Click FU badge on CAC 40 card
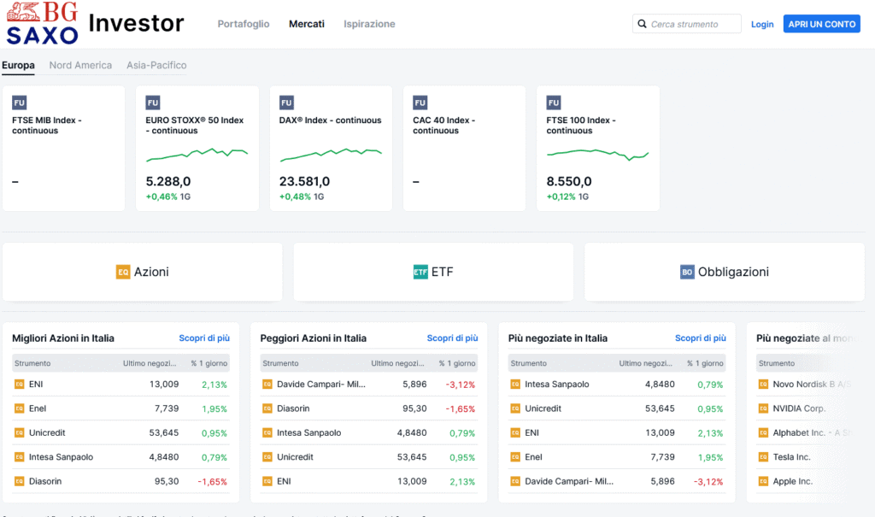This screenshot has width=875, height=517. click(x=420, y=103)
